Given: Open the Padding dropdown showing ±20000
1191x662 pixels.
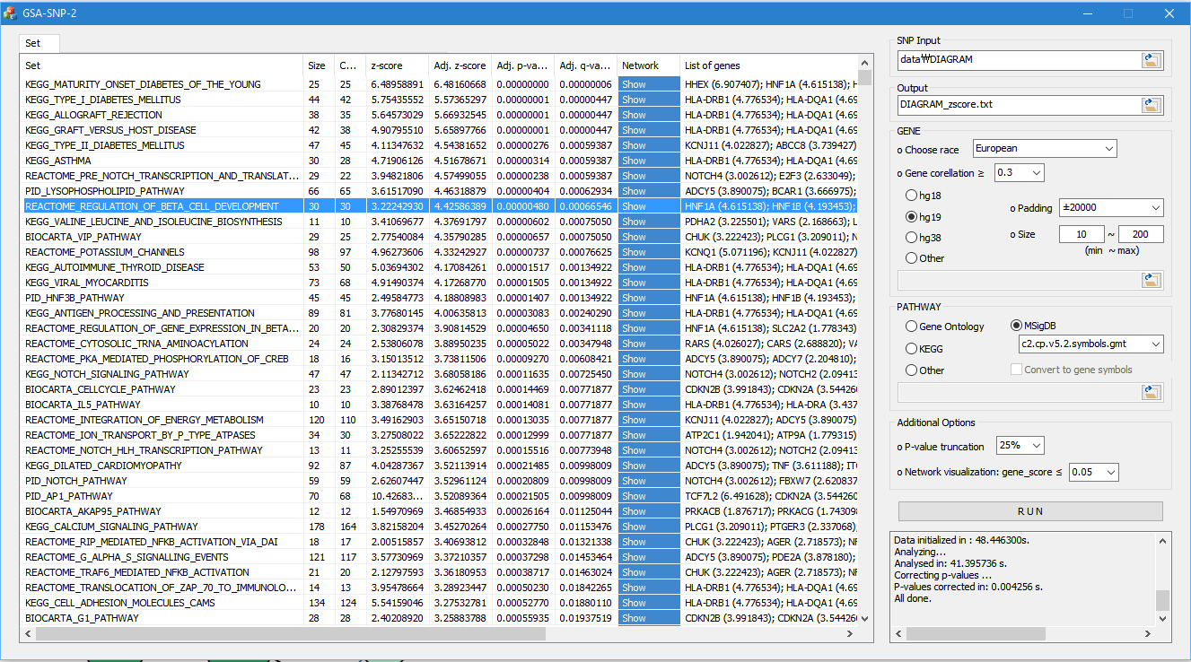Looking at the screenshot, I should pyautogui.click(x=1111, y=207).
